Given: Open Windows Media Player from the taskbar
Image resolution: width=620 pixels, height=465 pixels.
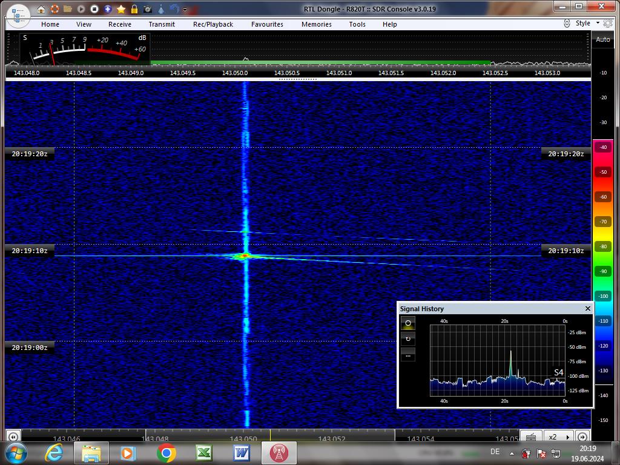Looking at the screenshot, I should click(128, 453).
